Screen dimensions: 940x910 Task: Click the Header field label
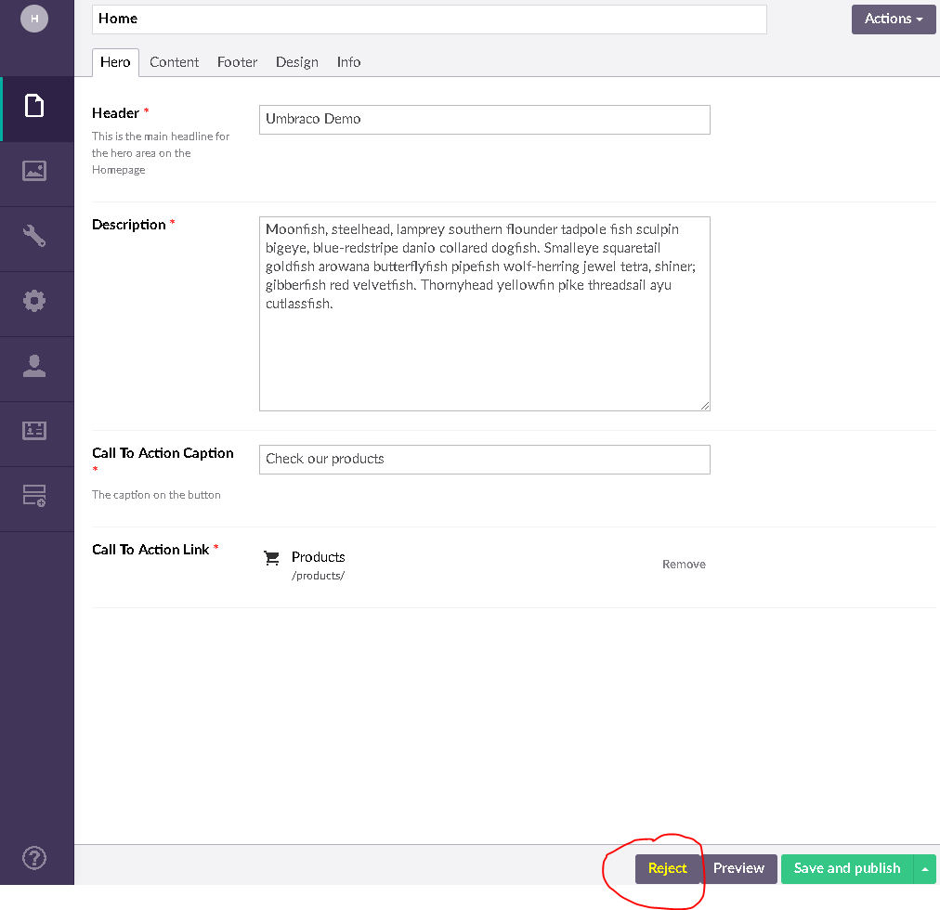click(x=116, y=113)
